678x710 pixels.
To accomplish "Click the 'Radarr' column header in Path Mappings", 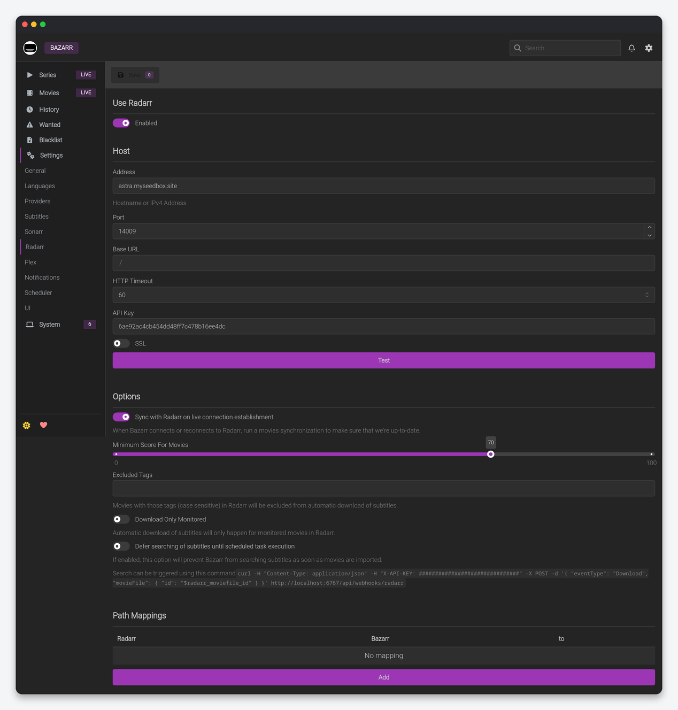I will (127, 639).
